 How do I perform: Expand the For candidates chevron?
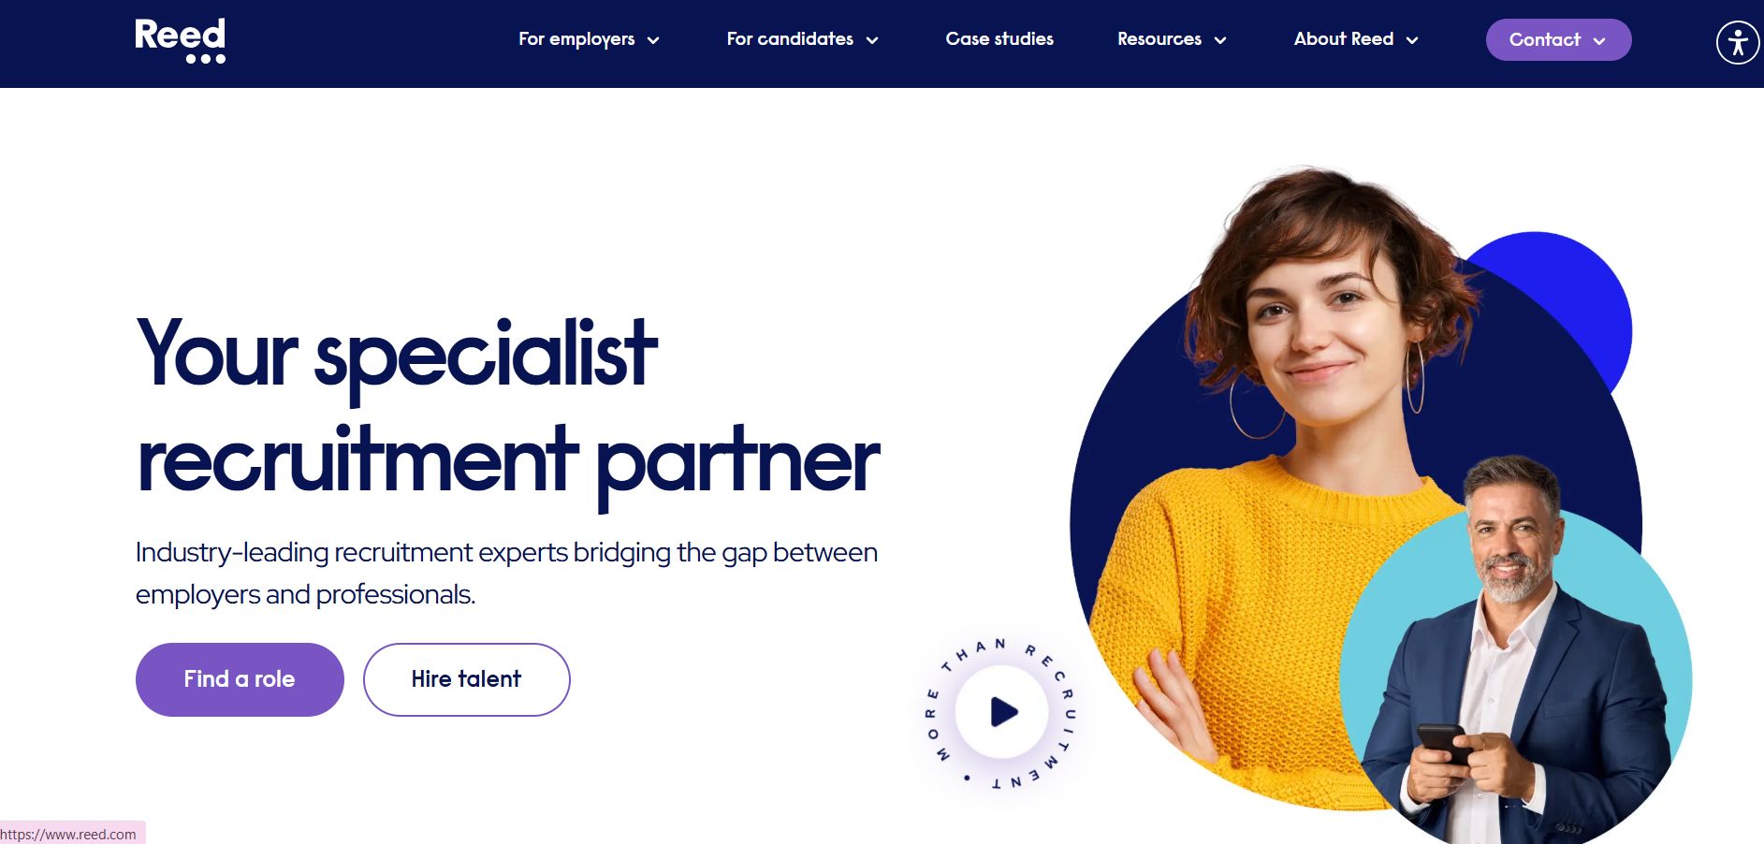click(x=872, y=40)
